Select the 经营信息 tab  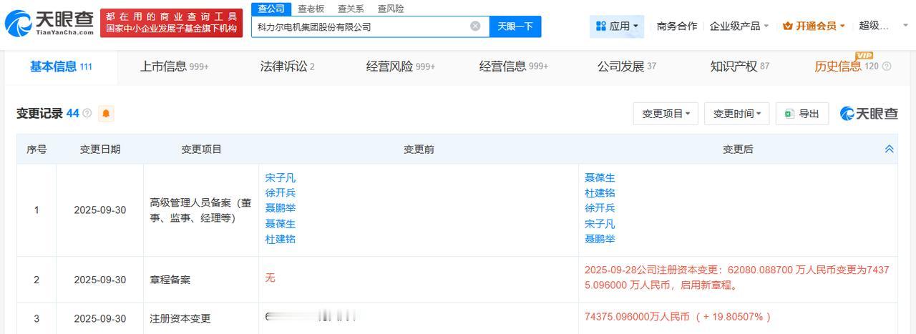click(x=514, y=67)
